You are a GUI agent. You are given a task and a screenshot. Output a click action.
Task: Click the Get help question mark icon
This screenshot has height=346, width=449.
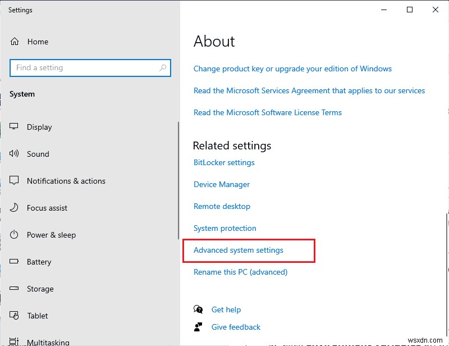pos(198,309)
